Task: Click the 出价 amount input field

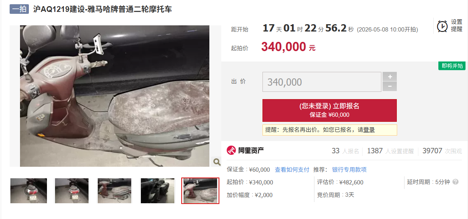Action: coord(322,82)
